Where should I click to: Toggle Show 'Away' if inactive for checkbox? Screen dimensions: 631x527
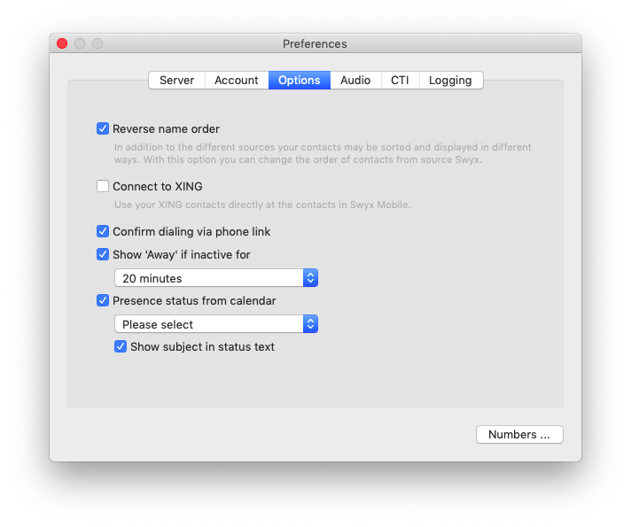pyautogui.click(x=103, y=255)
